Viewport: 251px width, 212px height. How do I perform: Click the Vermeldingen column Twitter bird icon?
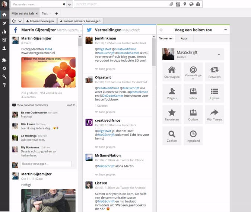click(x=89, y=30)
